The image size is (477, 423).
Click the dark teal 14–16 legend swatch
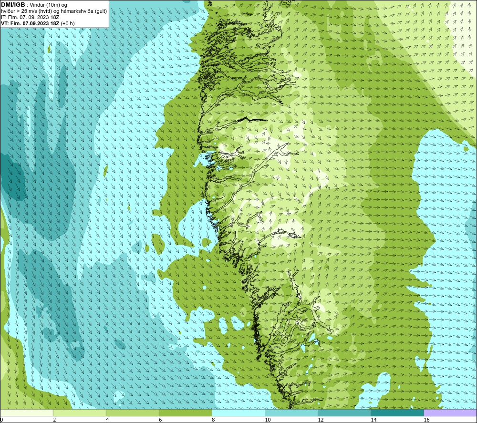[397, 413]
